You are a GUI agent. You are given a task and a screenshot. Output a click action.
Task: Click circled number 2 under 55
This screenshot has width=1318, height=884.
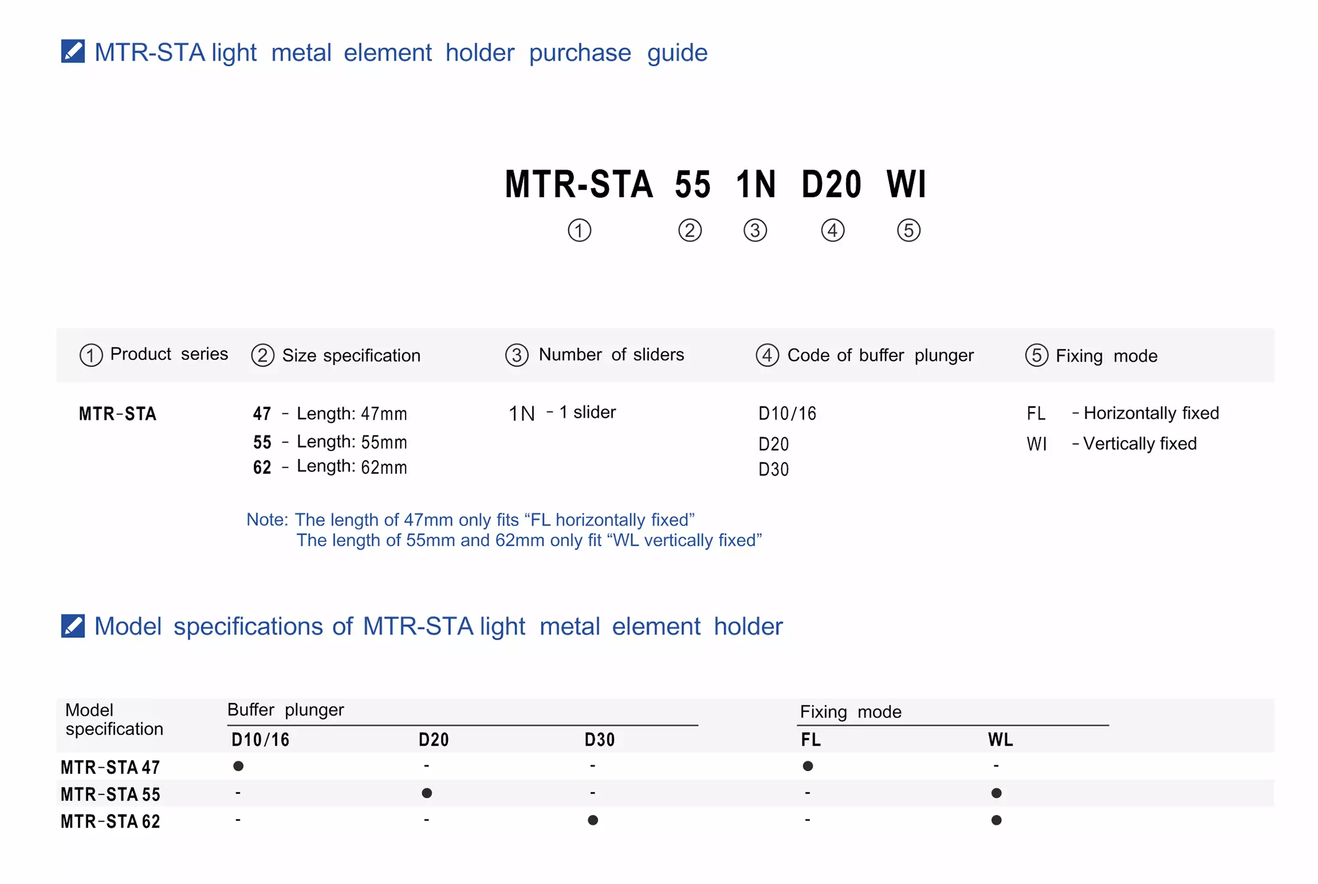pyautogui.click(x=690, y=231)
